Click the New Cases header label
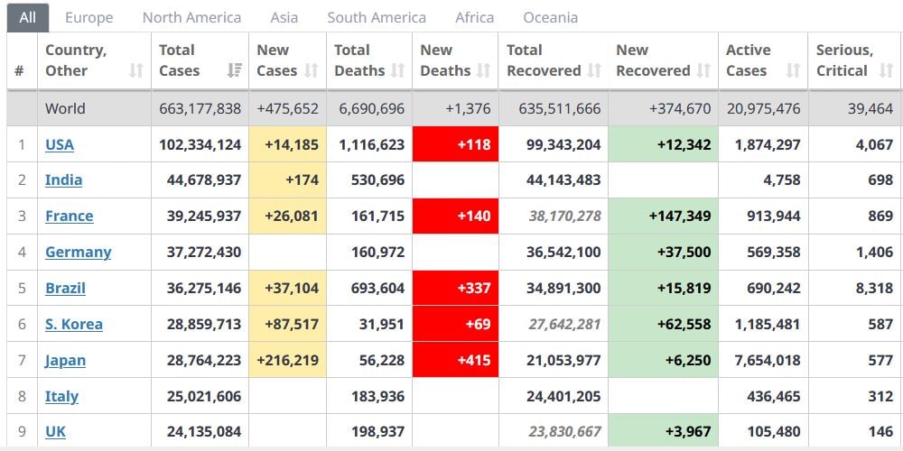 pyautogui.click(x=276, y=60)
